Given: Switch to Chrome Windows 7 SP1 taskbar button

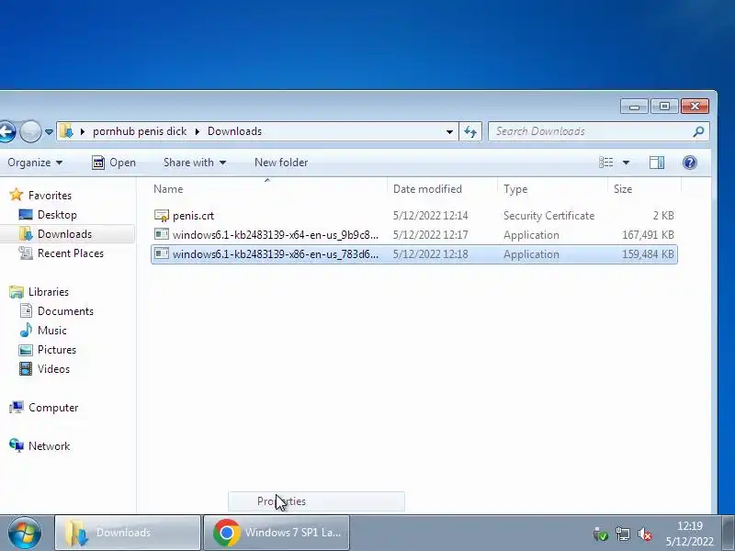Looking at the screenshot, I should (x=277, y=533).
